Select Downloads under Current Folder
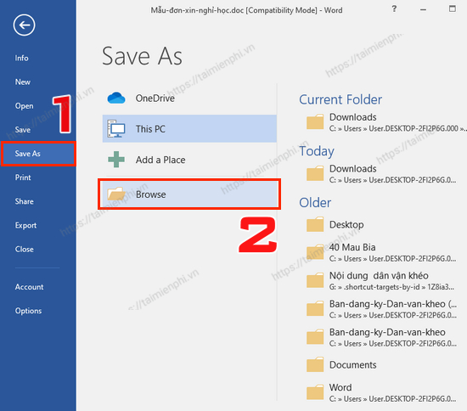The height and width of the screenshot is (411, 467). click(x=353, y=117)
